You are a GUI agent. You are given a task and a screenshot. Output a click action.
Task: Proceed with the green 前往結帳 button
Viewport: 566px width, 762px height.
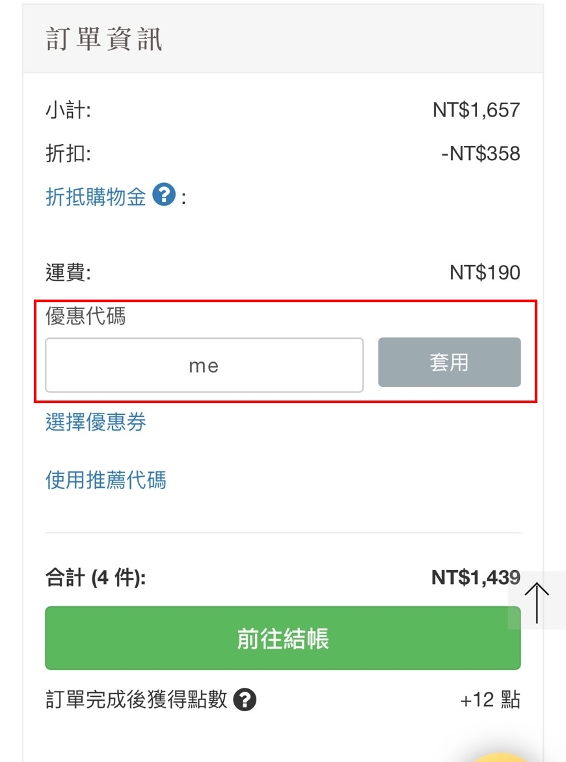[x=282, y=638]
